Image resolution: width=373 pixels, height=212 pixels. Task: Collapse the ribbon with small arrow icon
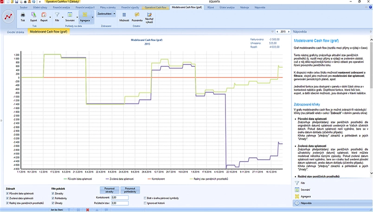click(x=367, y=7)
